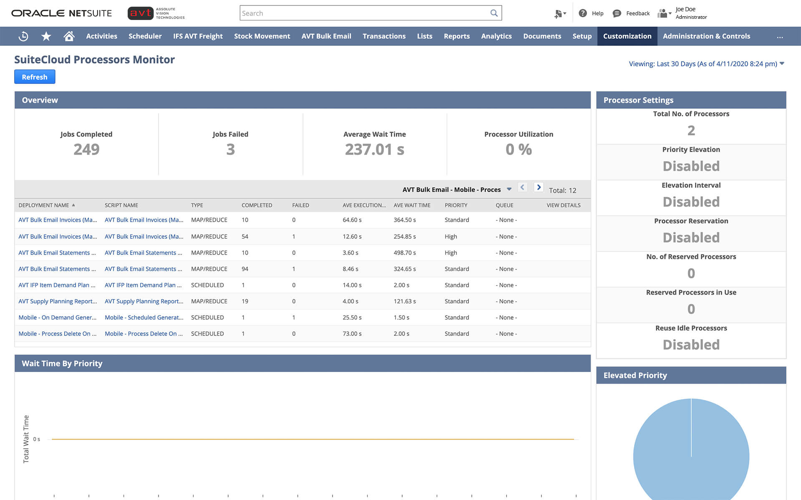Open the Create New icon menu

(559, 14)
